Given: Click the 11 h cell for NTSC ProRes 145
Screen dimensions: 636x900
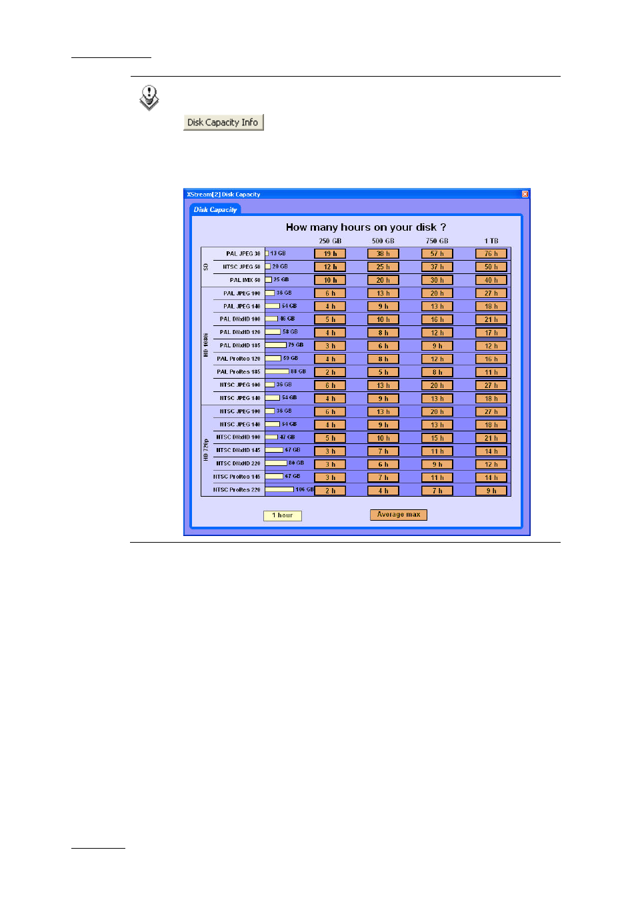Looking at the screenshot, I should pos(437,477).
